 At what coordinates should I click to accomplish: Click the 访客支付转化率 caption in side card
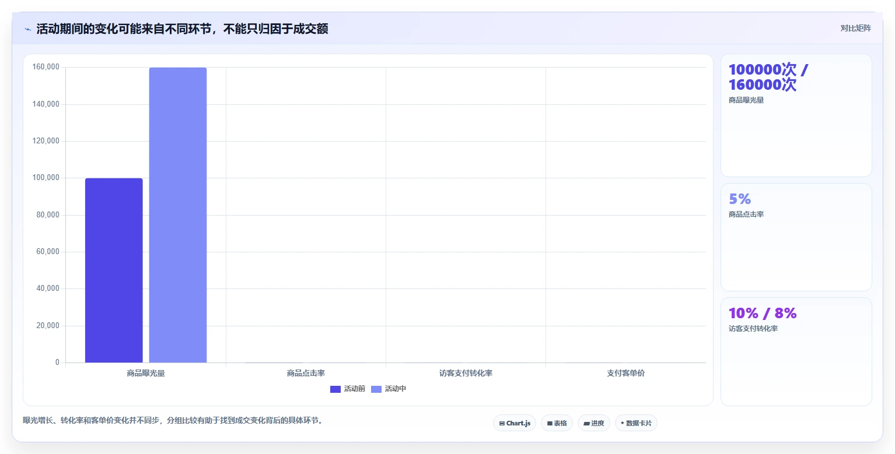753,329
